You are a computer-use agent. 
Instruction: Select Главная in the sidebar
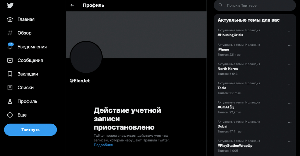(x=26, y=19)
